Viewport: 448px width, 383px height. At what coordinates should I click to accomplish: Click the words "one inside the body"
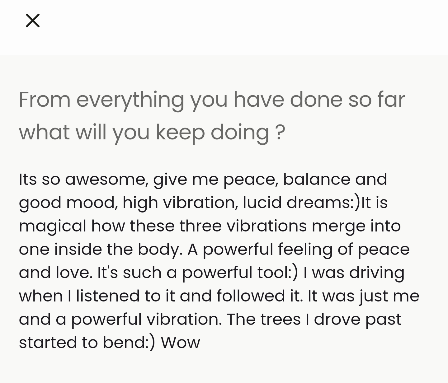pyautogui.click(x=100, y=249)
